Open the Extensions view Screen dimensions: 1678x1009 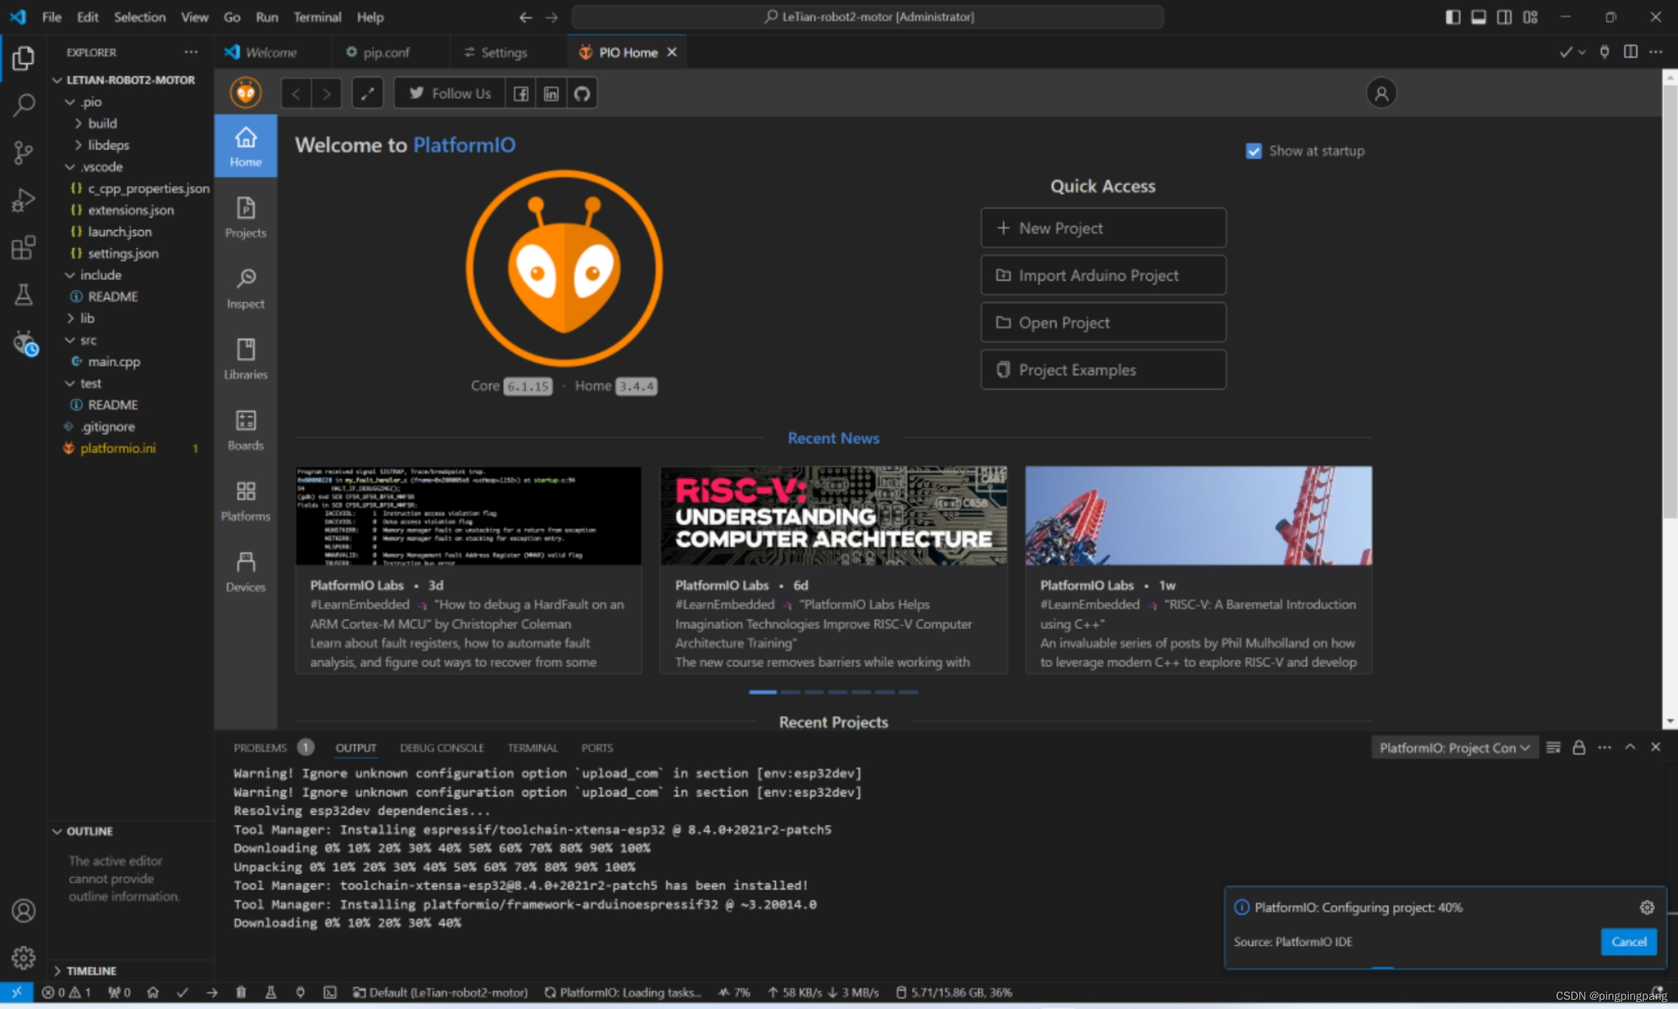23,247
